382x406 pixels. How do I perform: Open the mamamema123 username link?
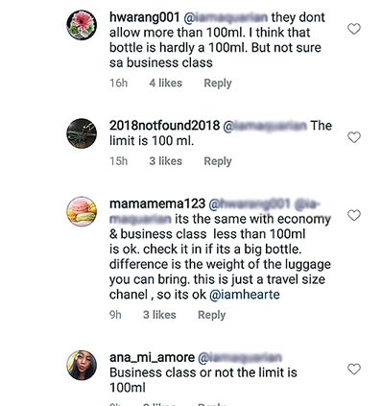157,203
